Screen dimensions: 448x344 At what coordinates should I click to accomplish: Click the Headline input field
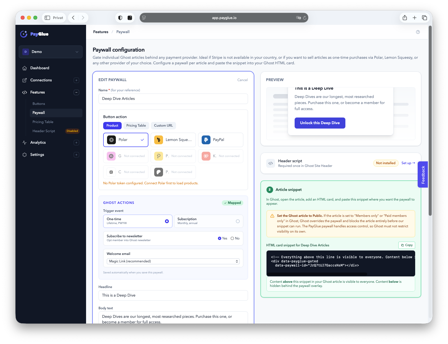pyautogui.click(x=173, y=295)
